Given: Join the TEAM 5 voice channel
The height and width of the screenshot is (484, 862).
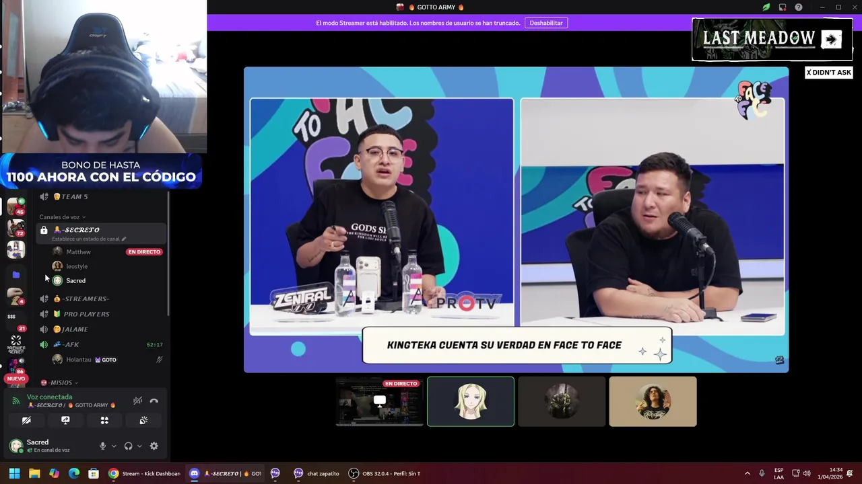Looking at the screenshot, I should coord(101,196).
